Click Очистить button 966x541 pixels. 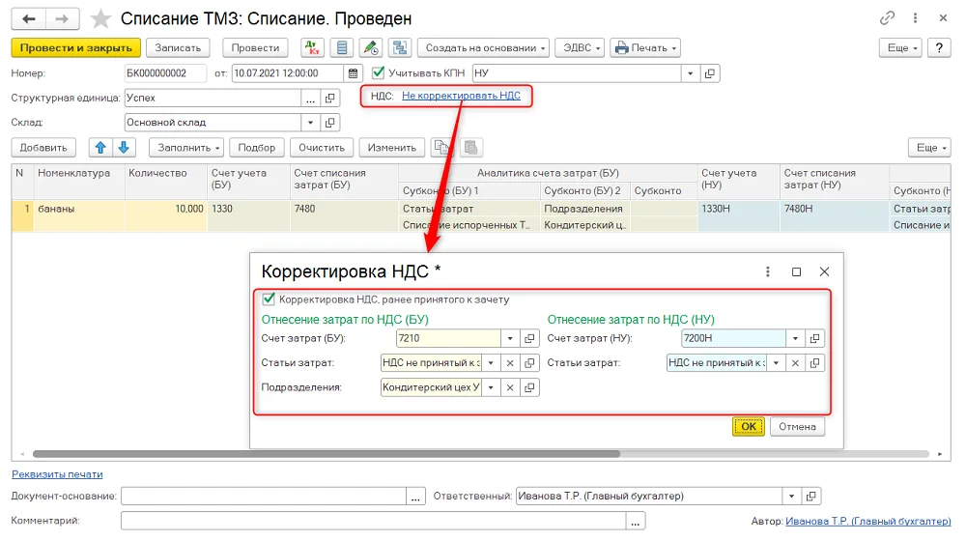322,147
